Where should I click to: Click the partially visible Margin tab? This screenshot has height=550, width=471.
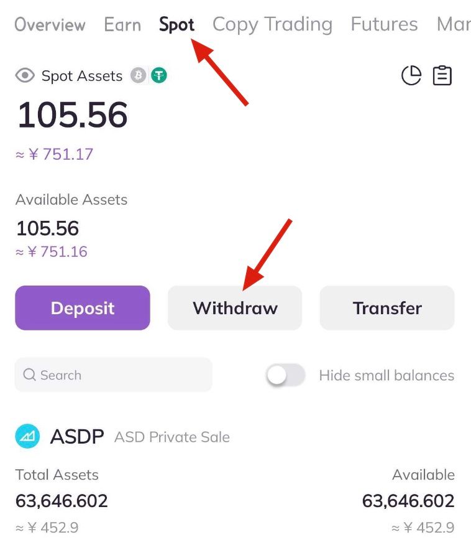tap(454, 25)
